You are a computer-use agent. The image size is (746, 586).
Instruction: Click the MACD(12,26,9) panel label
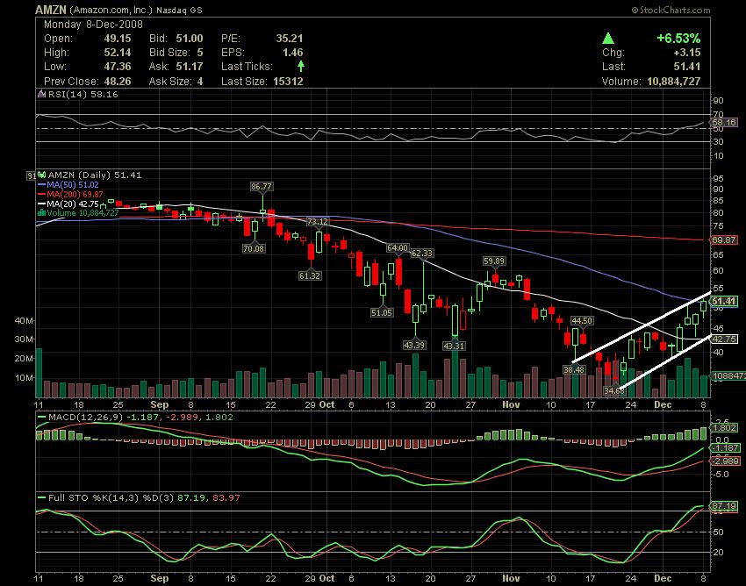tap(85, 418)
